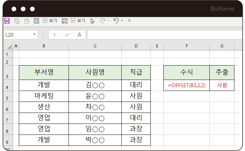Viewport: 245px width, 151px height.
Task: Click the Select All corner triangle
Action: (x=9, y=46)
